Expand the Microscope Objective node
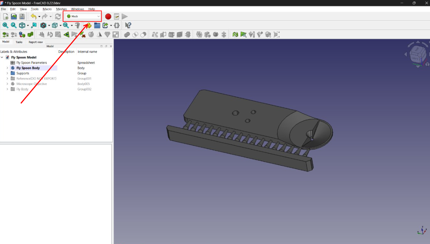430x244 pixels. tap(7, 84)
